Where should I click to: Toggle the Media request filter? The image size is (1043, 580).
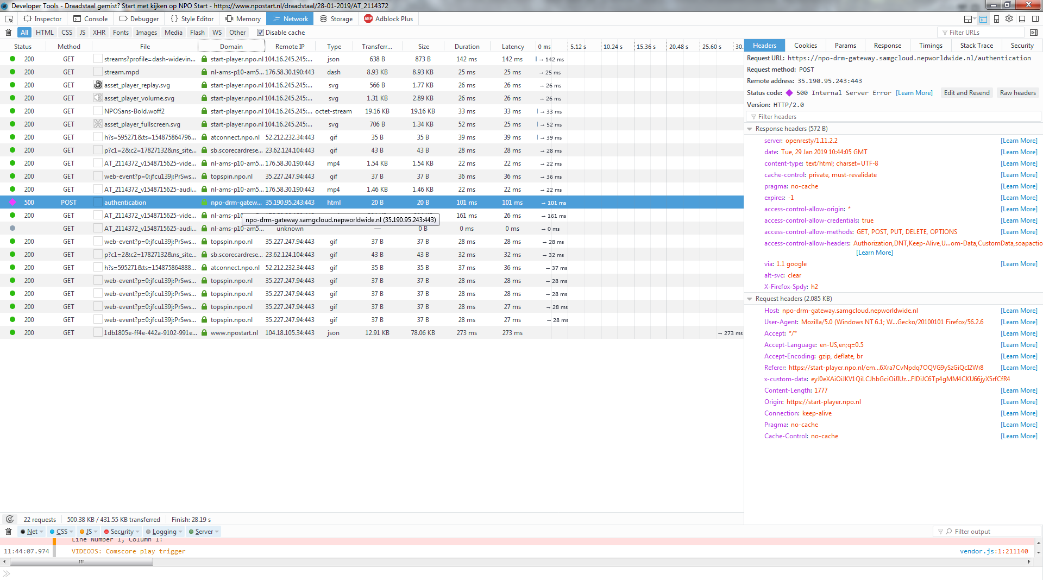click(173, 33)
